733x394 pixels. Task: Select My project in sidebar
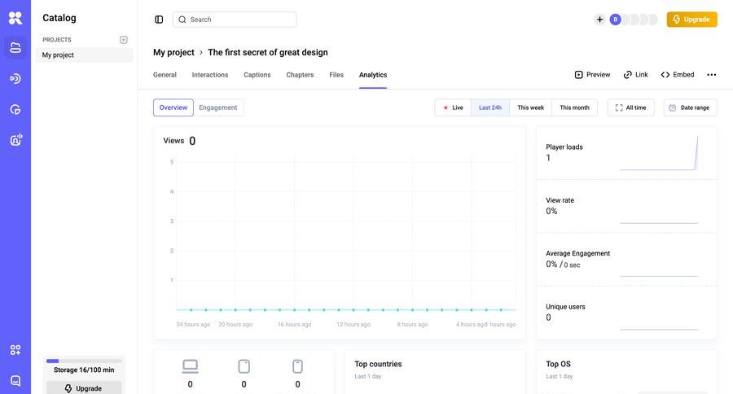click(84, 55)
